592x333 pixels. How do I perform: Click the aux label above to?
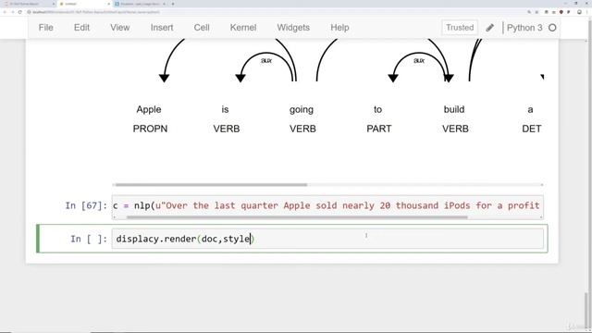point(419,60)
